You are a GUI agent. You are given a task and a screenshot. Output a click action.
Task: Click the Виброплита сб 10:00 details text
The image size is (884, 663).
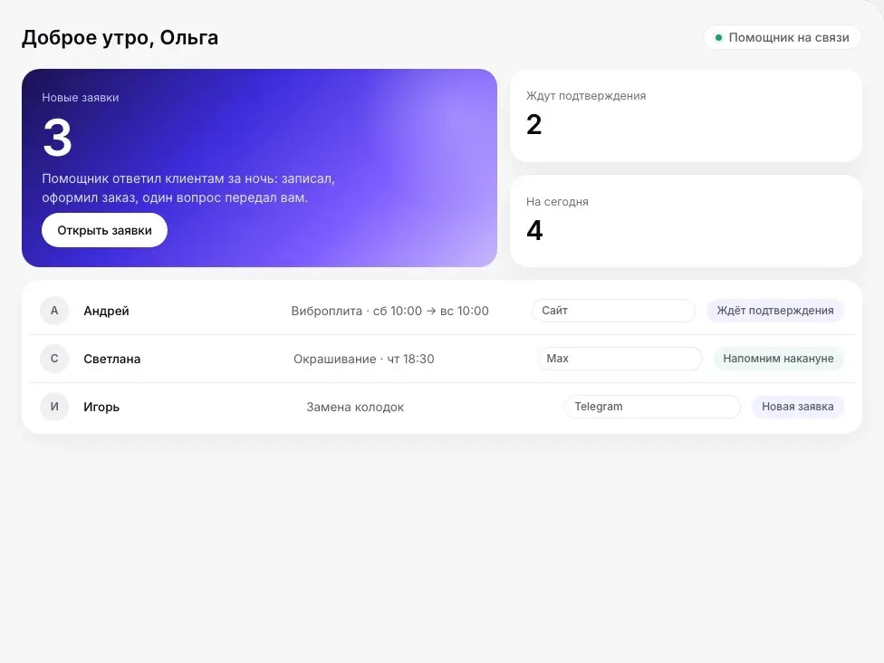(390, 311)
